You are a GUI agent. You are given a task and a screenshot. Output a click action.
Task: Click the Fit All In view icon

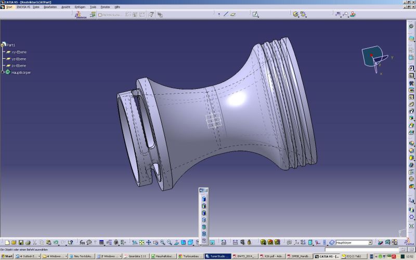point(141,243)
